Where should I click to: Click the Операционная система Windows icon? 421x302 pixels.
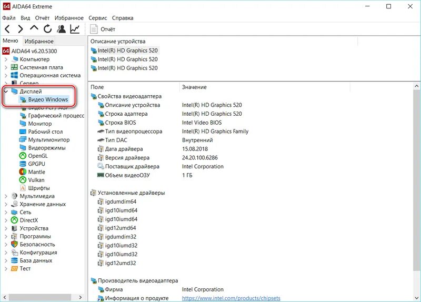14,75
